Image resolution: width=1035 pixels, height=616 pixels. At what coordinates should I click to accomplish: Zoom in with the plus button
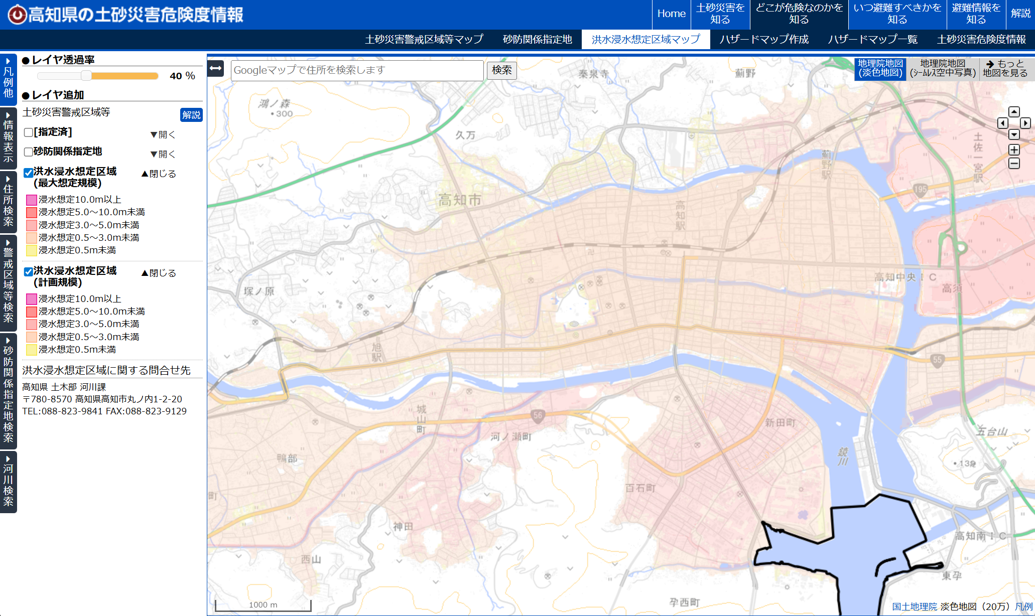pos(1014,149)
